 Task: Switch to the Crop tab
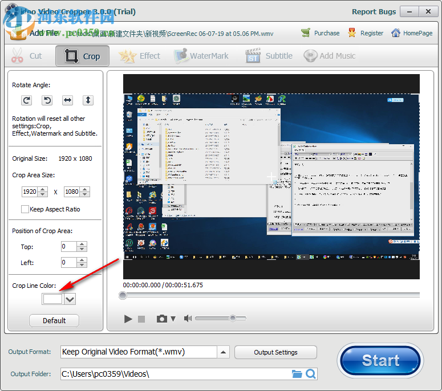coord(82,56)
